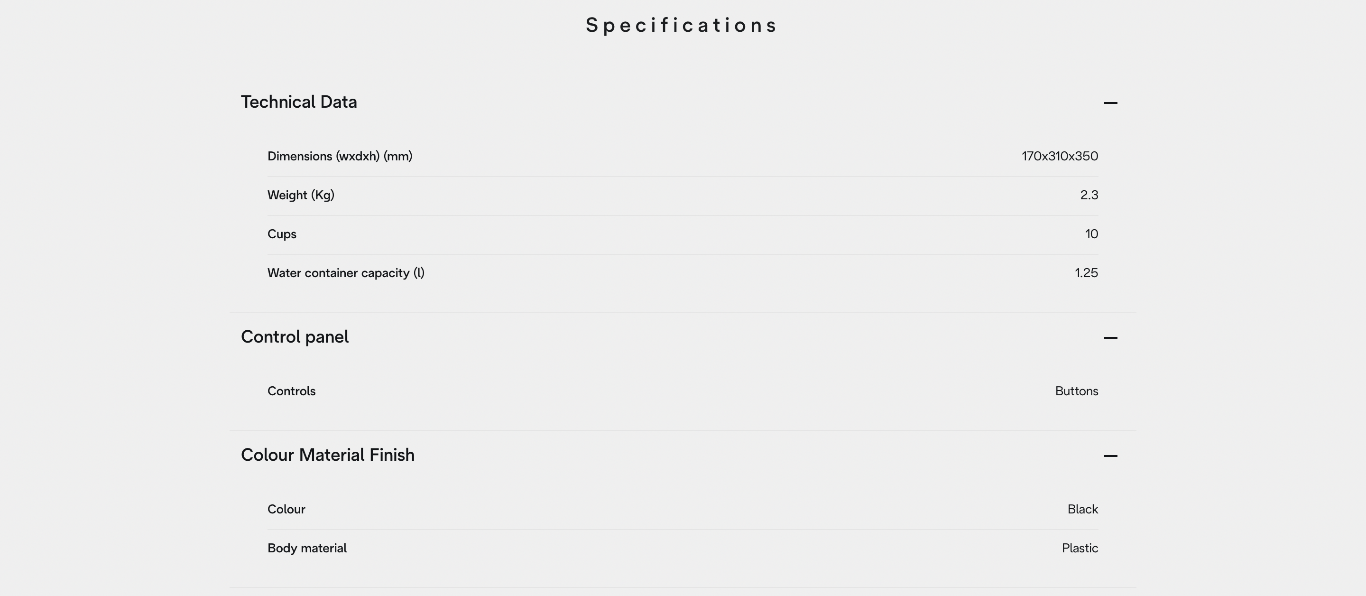Collapse Technical Data using its minus icon
The image size is (1366, 596).
click(x=1110, y=102)
